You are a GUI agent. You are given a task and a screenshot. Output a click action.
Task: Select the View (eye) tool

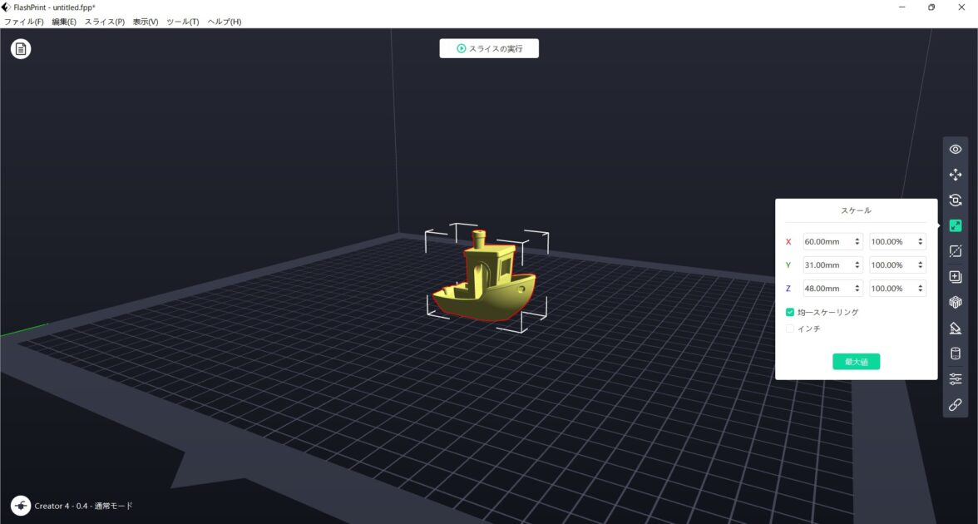(956, 150)
